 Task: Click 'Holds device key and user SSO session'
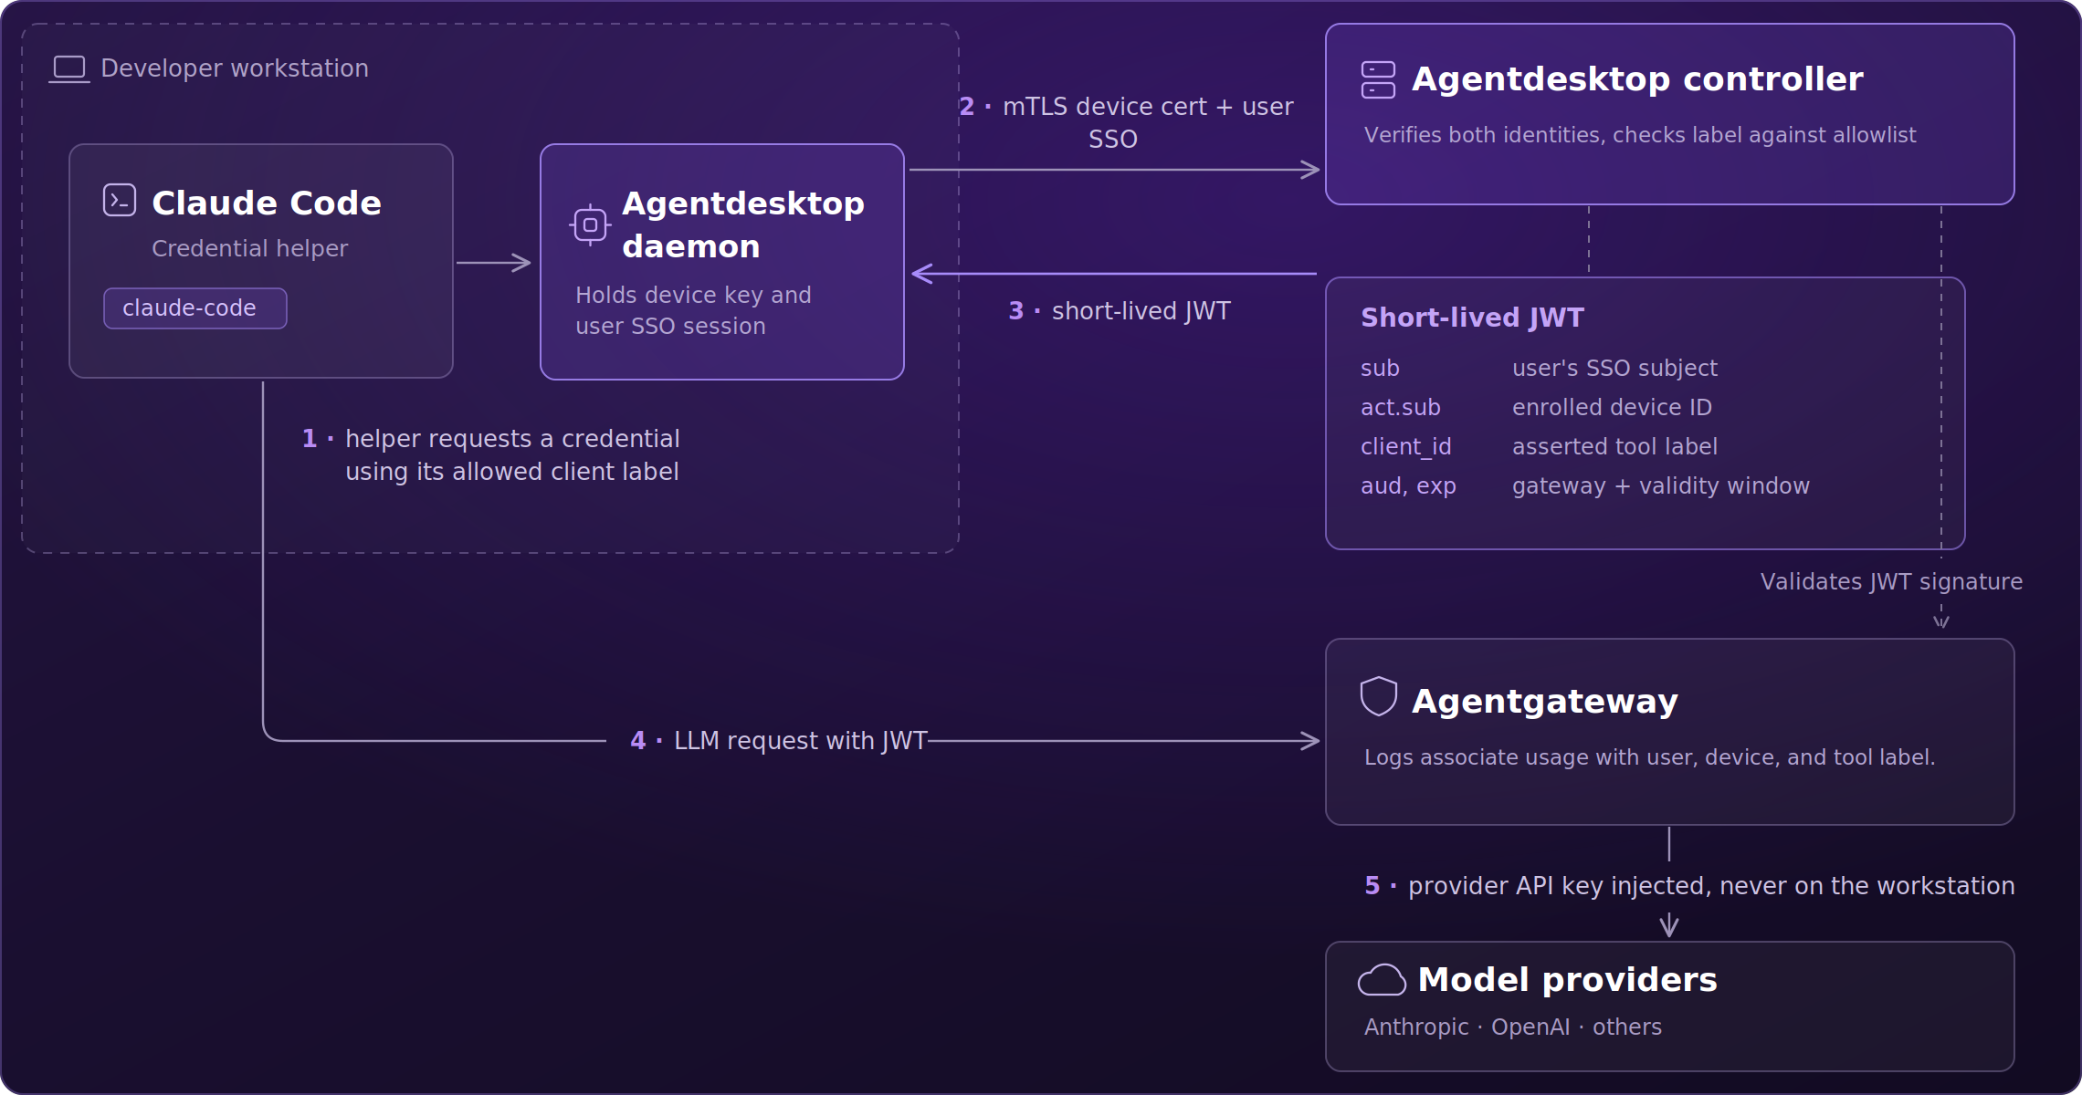(x=693, y=310)
